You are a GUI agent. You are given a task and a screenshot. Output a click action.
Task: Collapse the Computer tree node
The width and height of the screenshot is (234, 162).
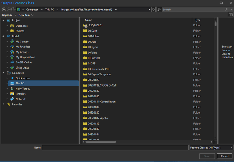(x=3, y=73)
